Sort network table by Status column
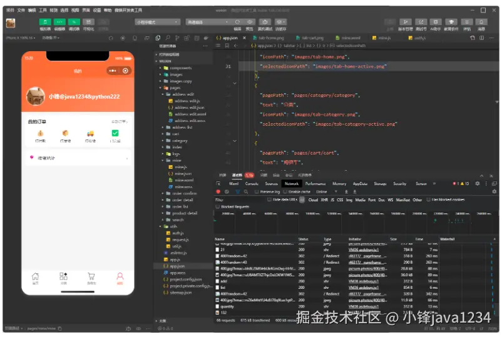This screenshot has width=502, height=337. click(303, 239)
